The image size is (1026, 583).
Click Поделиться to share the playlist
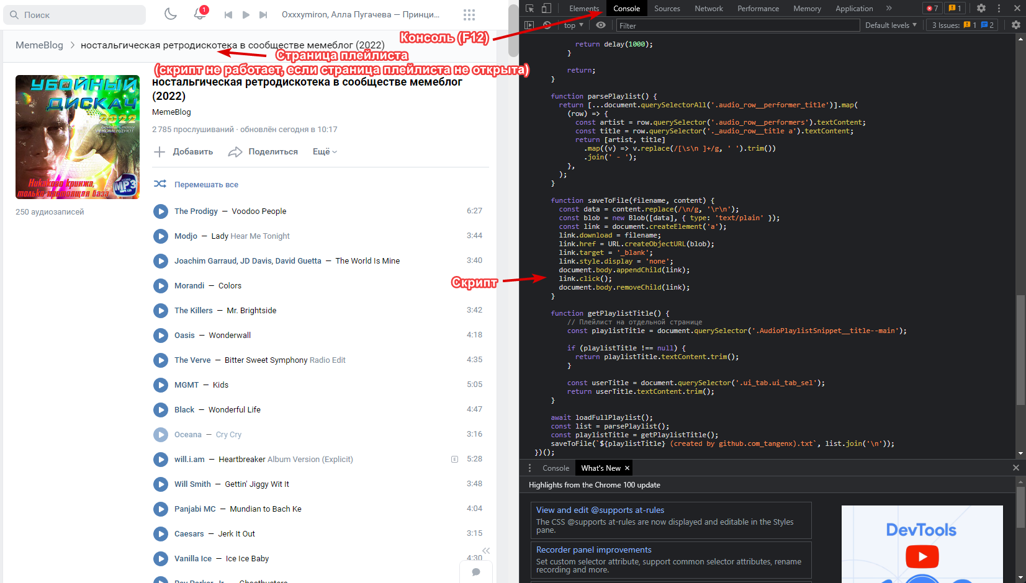tap(263, 152)
